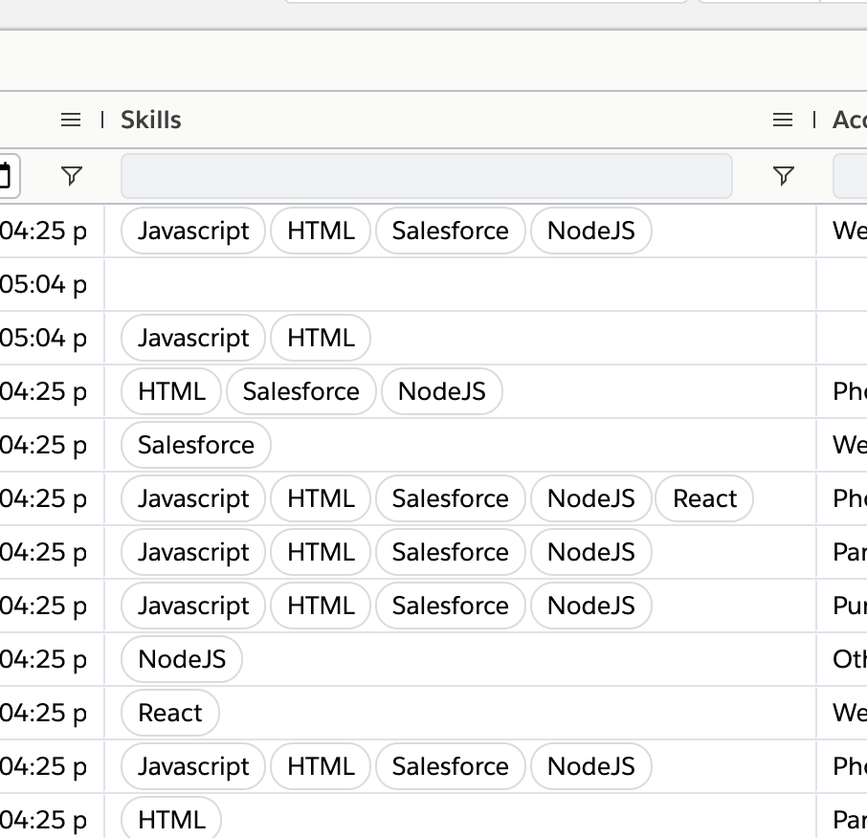Click the lone Salesforce skill chip

[x=195, y=445]
